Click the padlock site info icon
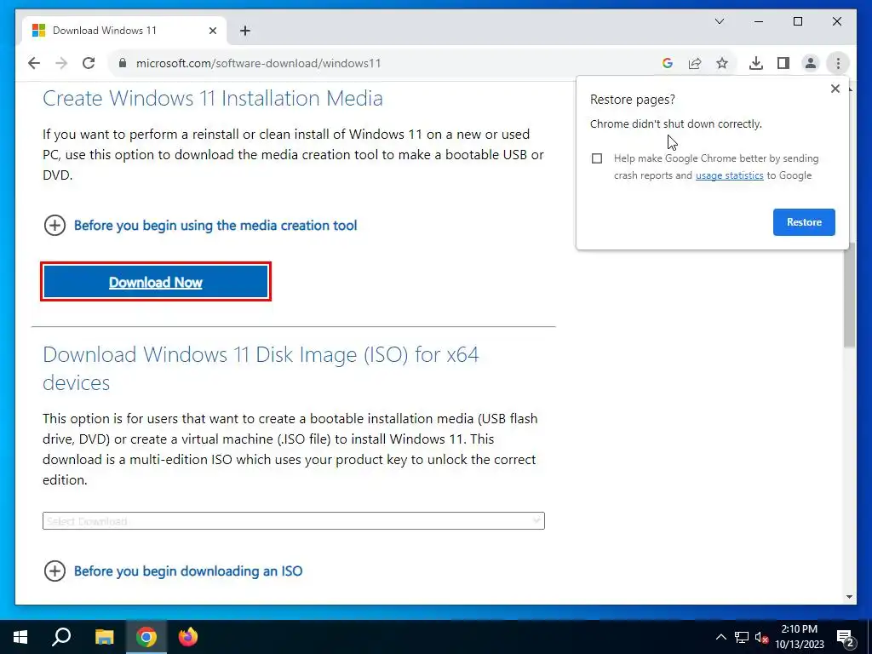 coord(123,63)
